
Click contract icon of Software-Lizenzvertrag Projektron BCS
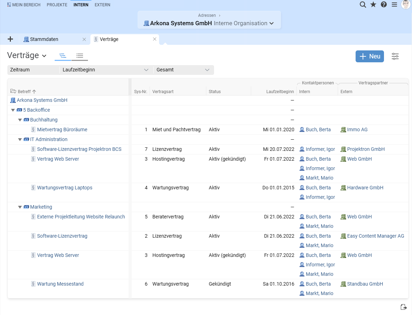coord(33,149)
